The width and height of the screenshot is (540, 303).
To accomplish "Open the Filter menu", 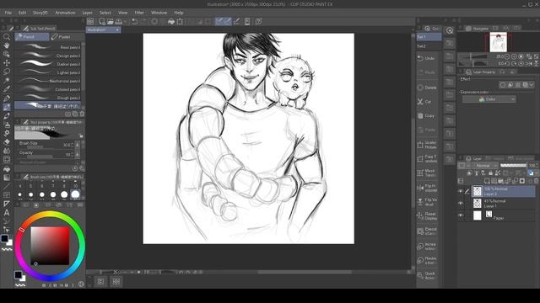I will 139,13.
